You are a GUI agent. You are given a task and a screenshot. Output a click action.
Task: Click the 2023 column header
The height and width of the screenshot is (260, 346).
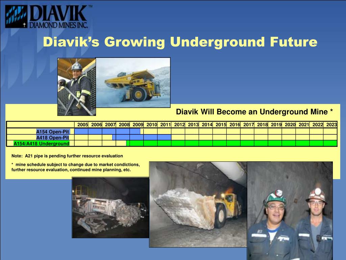click(331, 125)
